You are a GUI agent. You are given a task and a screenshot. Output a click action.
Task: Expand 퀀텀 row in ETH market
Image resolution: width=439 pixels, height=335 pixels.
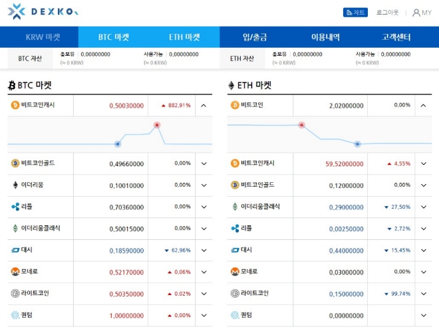(x=424, y=316)
